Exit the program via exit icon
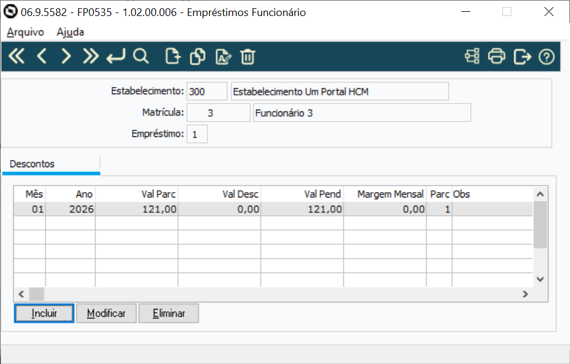Image resolution: width=570 pixels, height=364 pixels. click(x=523, y=57)
